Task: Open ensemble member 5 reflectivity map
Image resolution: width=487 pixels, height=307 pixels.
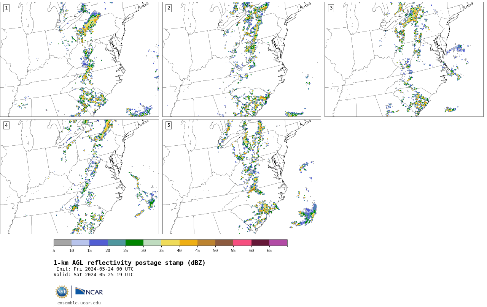Action: click(242, 177)
